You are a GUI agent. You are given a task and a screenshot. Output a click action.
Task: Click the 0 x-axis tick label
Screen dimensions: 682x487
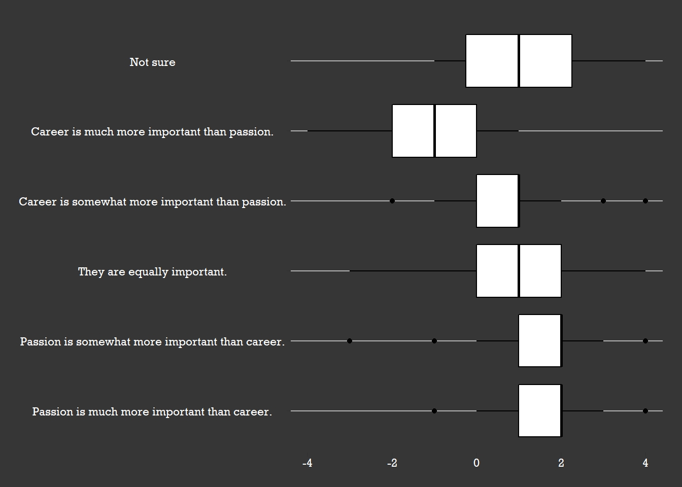[x=476, y=463]
